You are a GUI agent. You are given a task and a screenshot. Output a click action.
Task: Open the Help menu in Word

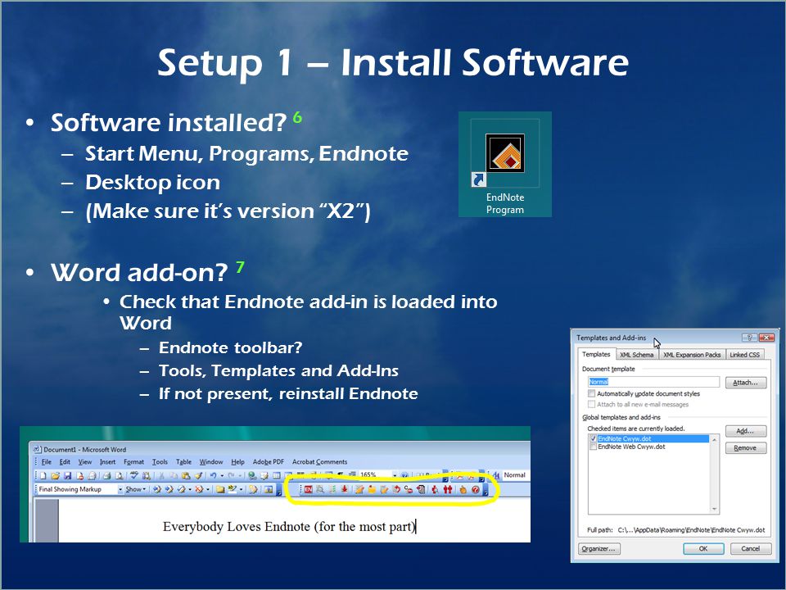pyautogui.click(x=237, y=462)
